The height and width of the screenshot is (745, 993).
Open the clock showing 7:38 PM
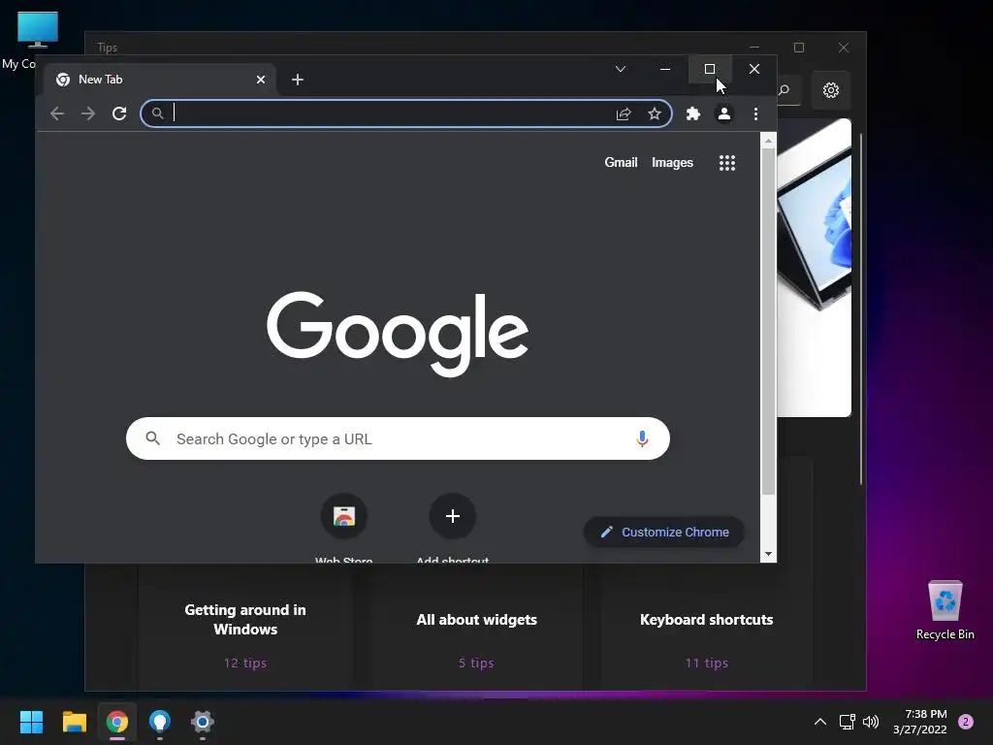920,722
